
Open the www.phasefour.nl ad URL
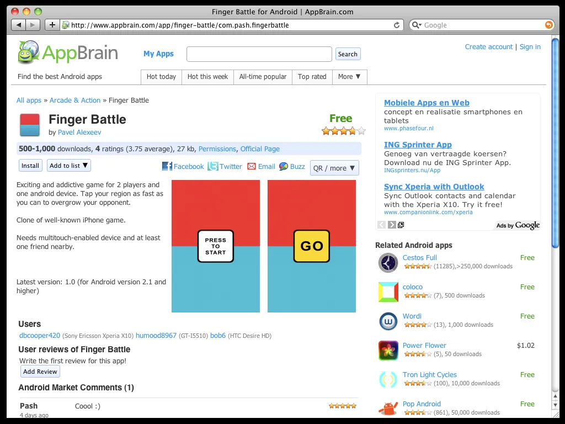pos(409,128)
